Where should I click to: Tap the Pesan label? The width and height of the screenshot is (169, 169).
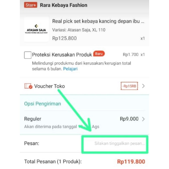32,143
